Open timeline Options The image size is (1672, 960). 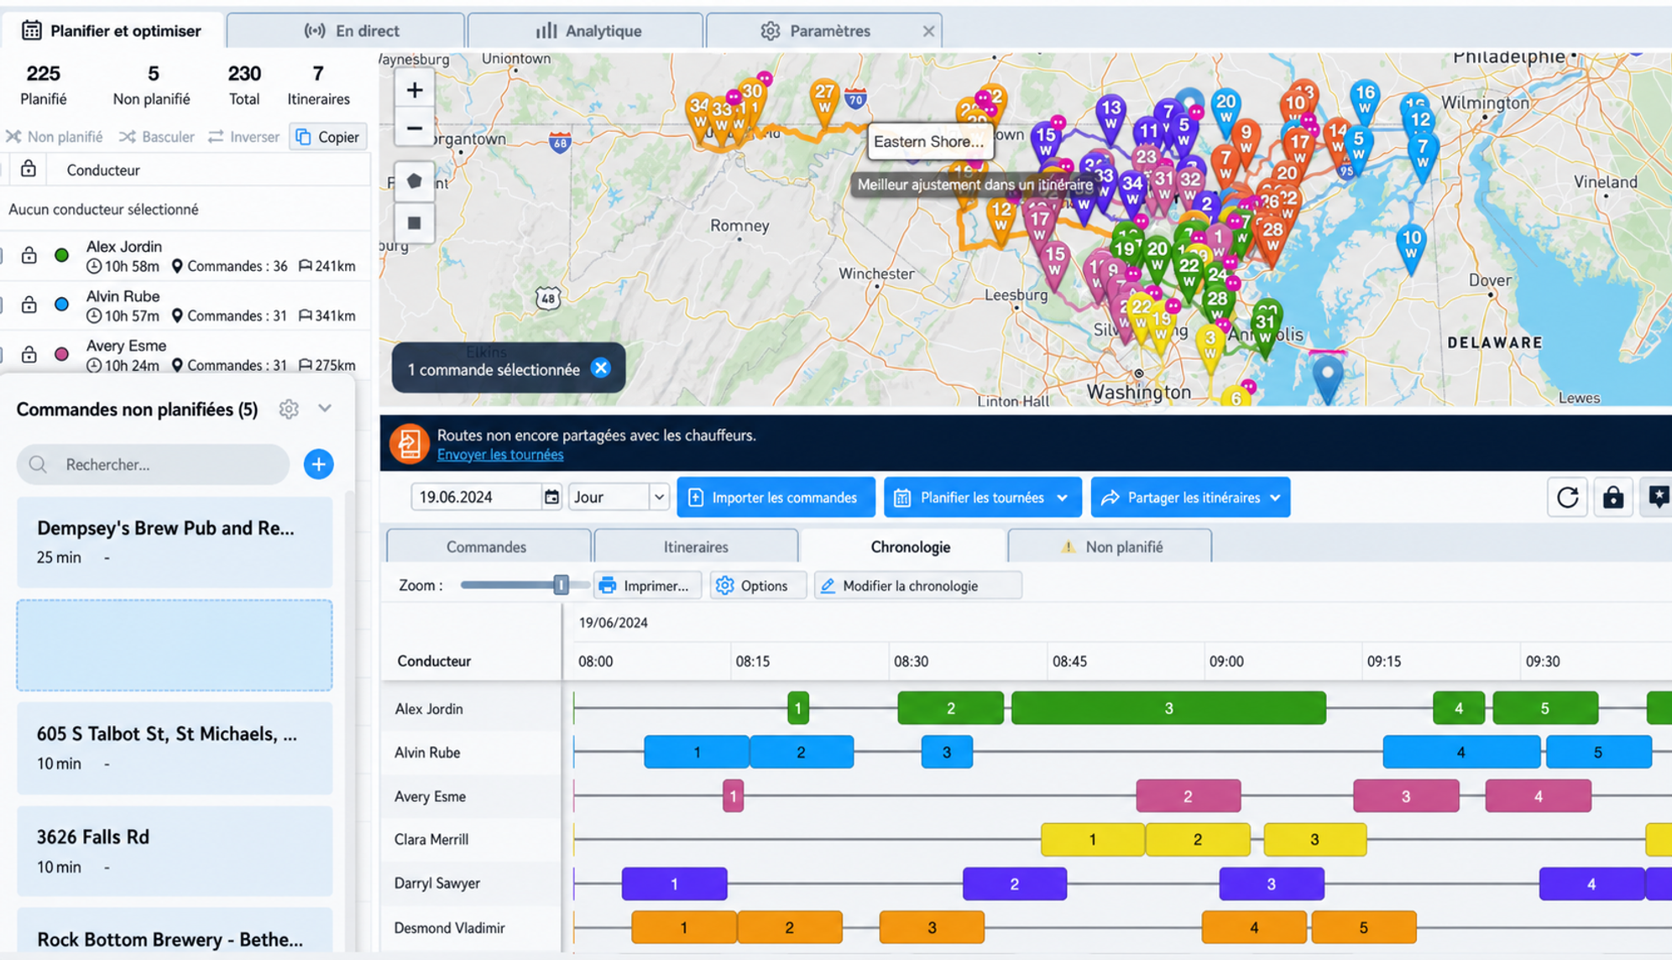tap(758, 586)
